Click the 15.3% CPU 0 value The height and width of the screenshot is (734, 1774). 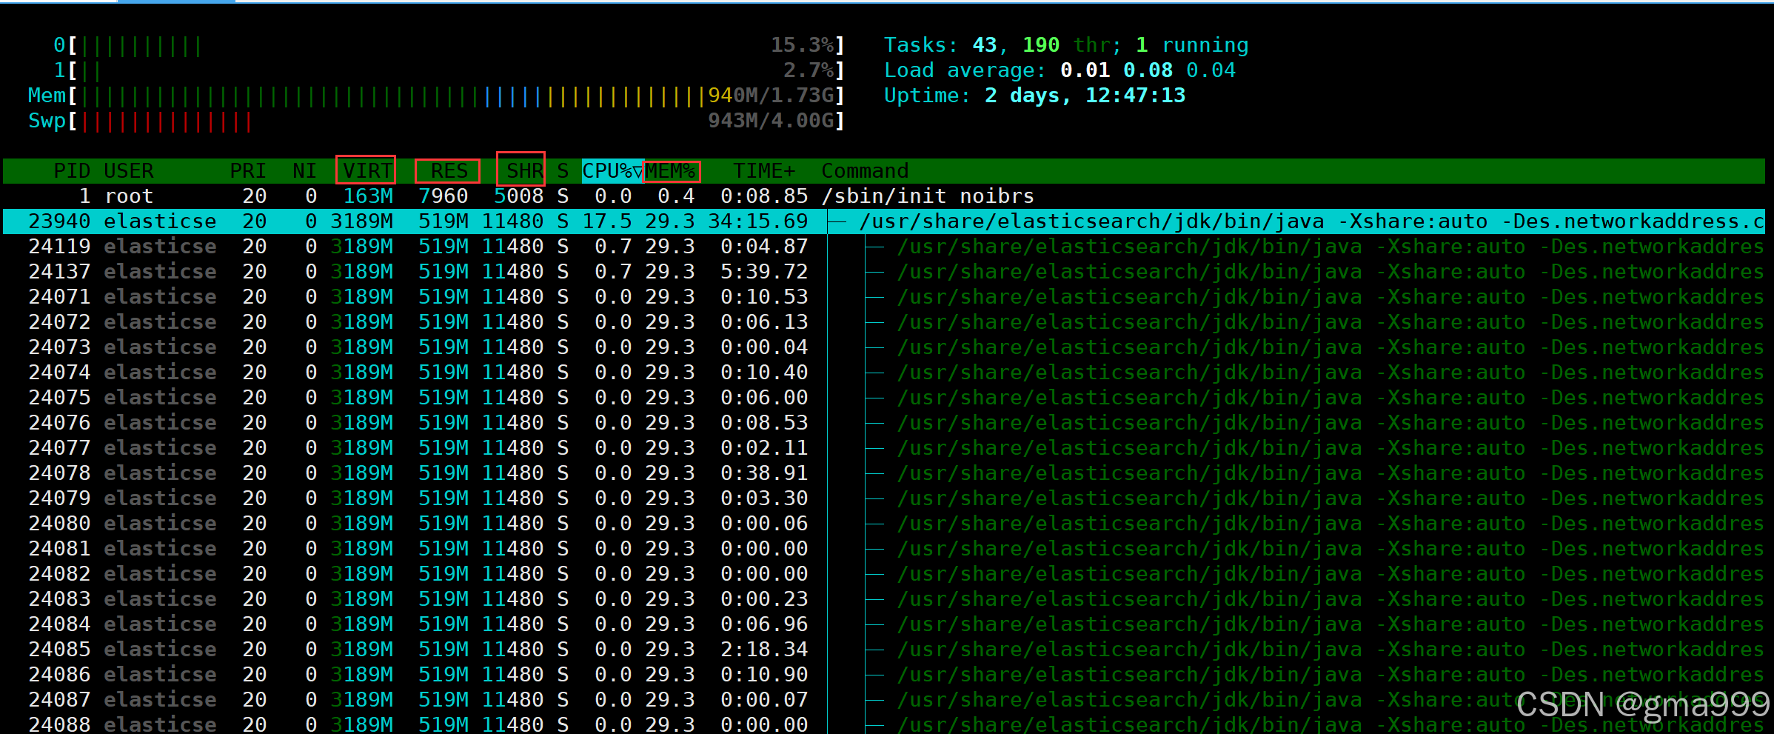pos(803,46)
